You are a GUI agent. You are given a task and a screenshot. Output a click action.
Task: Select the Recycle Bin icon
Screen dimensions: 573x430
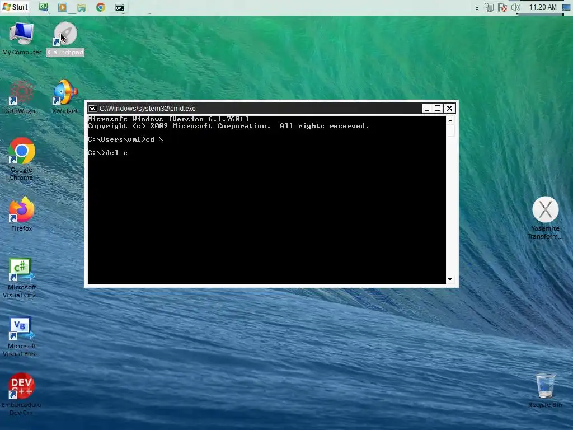click(545, 390)
